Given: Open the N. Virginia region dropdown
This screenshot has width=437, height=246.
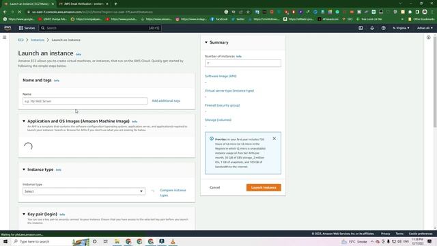Looking at the screenshot, I should [401, 28].
